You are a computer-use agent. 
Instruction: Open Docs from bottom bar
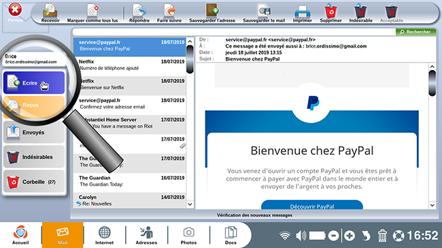pos(231,235)
